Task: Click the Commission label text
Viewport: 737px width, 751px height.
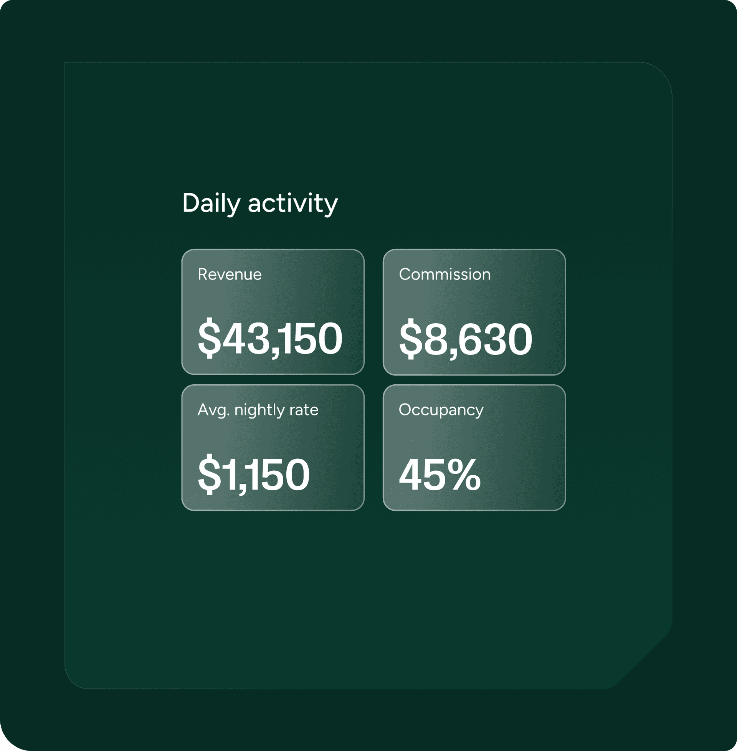Action: tap(445, 275)
